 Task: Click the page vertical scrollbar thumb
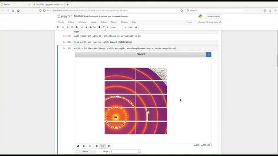(x=277, y=61)
